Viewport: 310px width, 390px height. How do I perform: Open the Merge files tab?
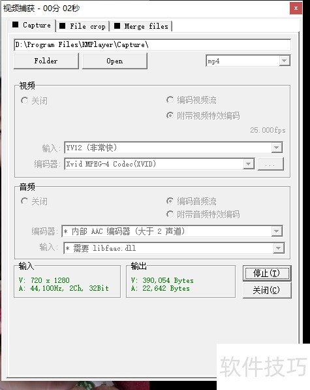coord(142,26)
